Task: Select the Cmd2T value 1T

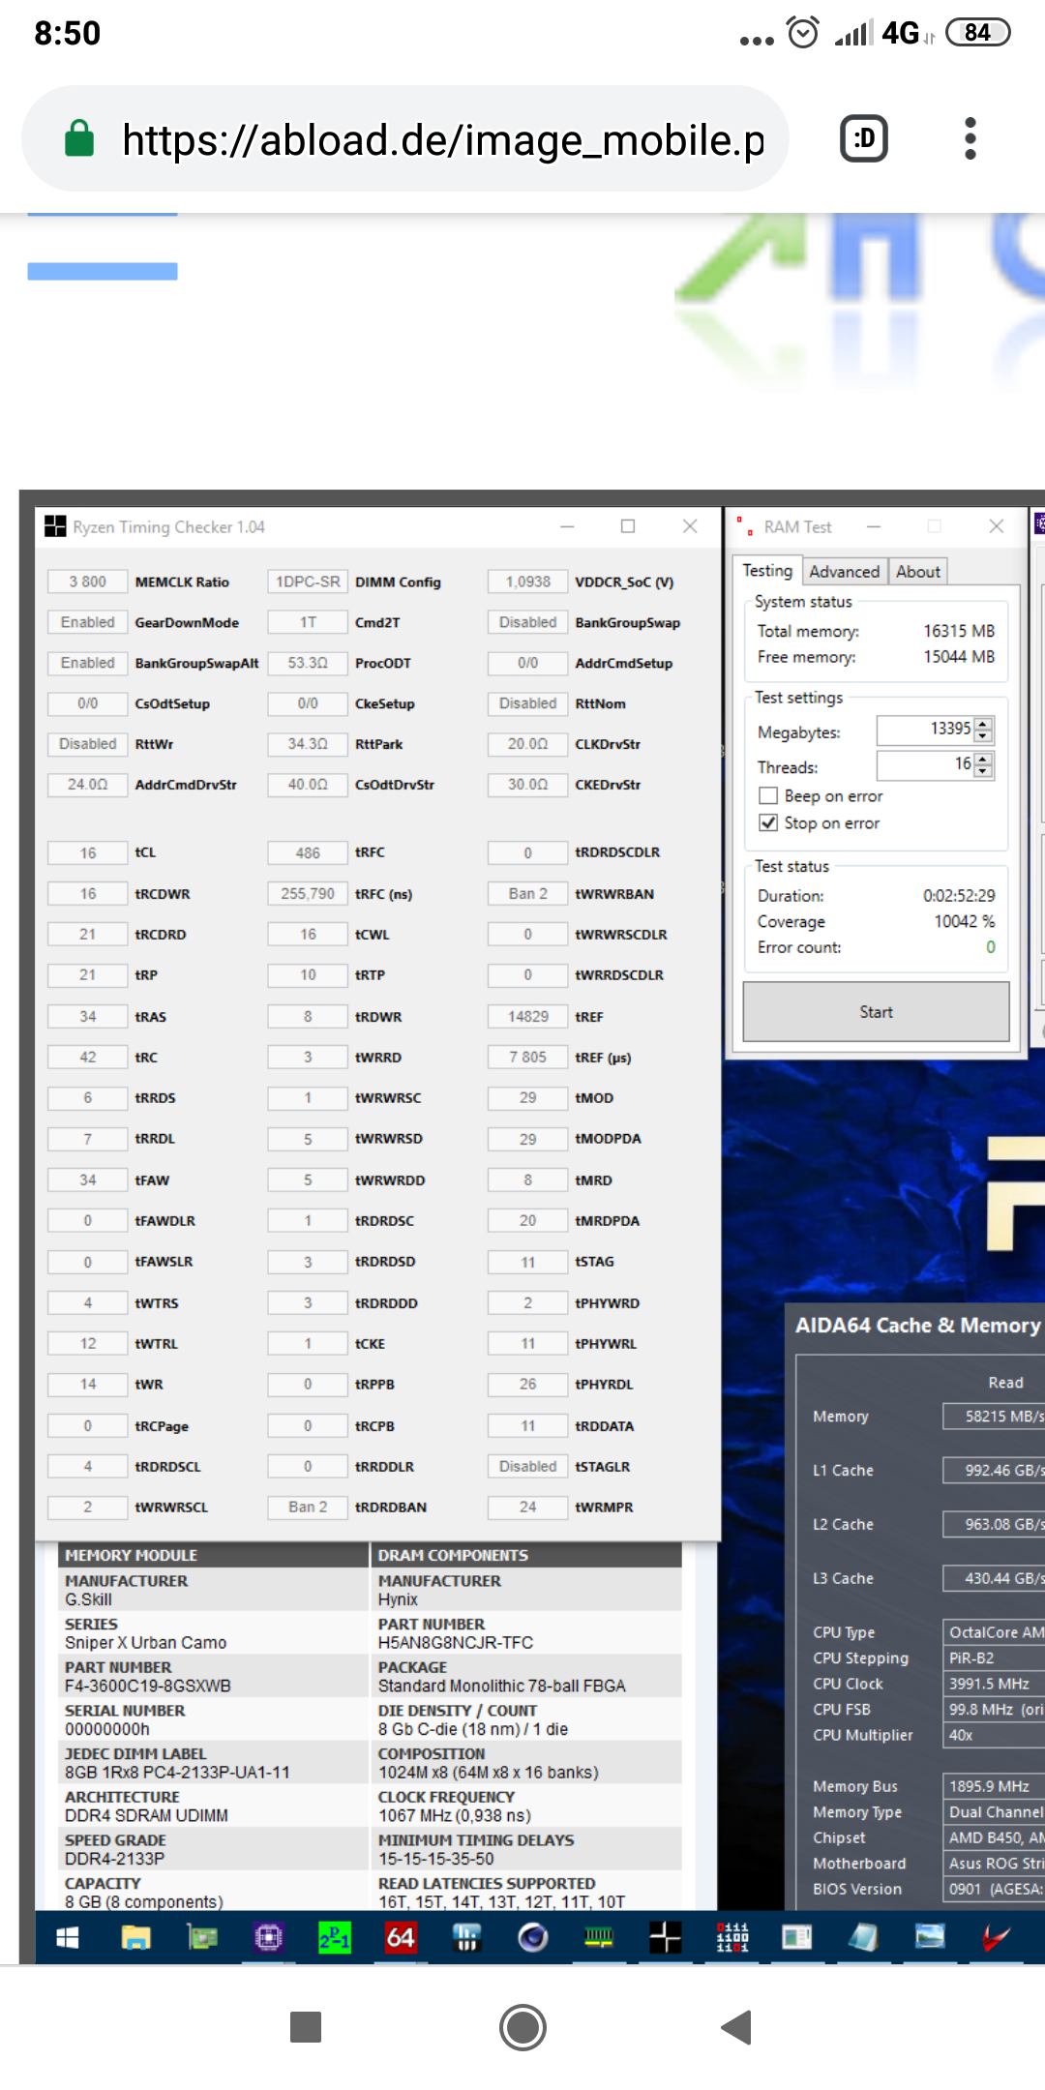Action: pos(308,622)
